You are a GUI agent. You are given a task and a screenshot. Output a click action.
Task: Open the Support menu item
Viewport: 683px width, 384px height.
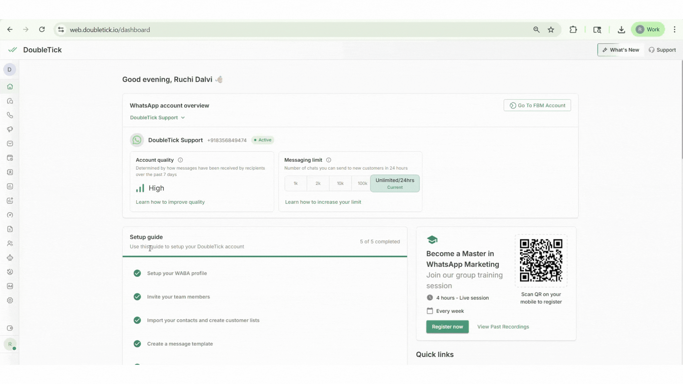[x=662, y=50]
